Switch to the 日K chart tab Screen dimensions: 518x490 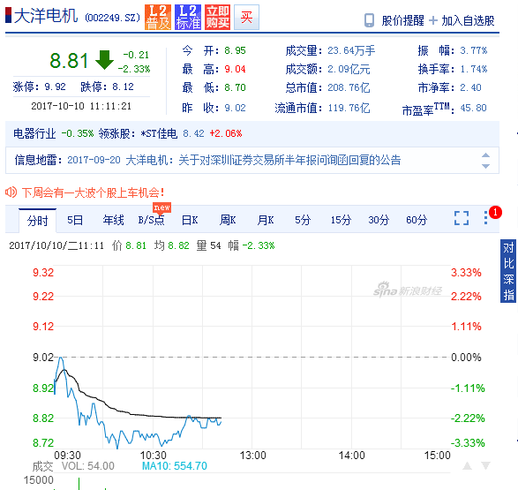click(x=190, y=220)
